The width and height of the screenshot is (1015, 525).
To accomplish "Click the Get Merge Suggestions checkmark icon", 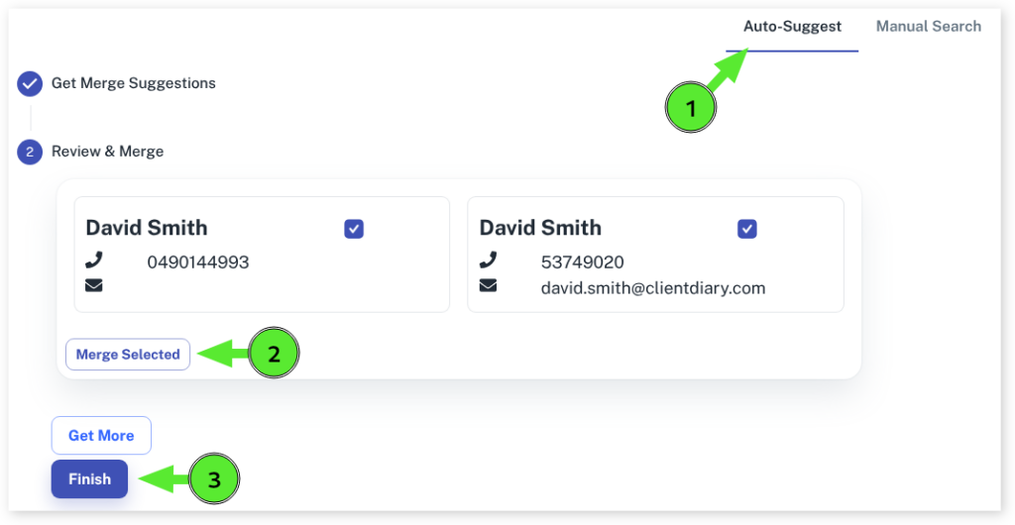I will [30, 84].
